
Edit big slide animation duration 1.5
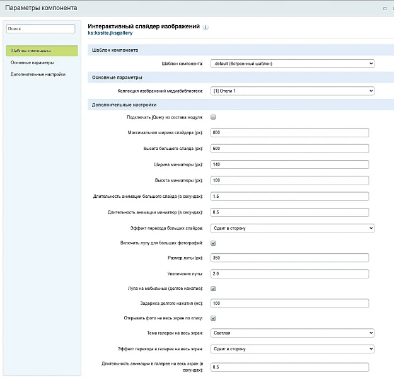click(x=290, y=197)
